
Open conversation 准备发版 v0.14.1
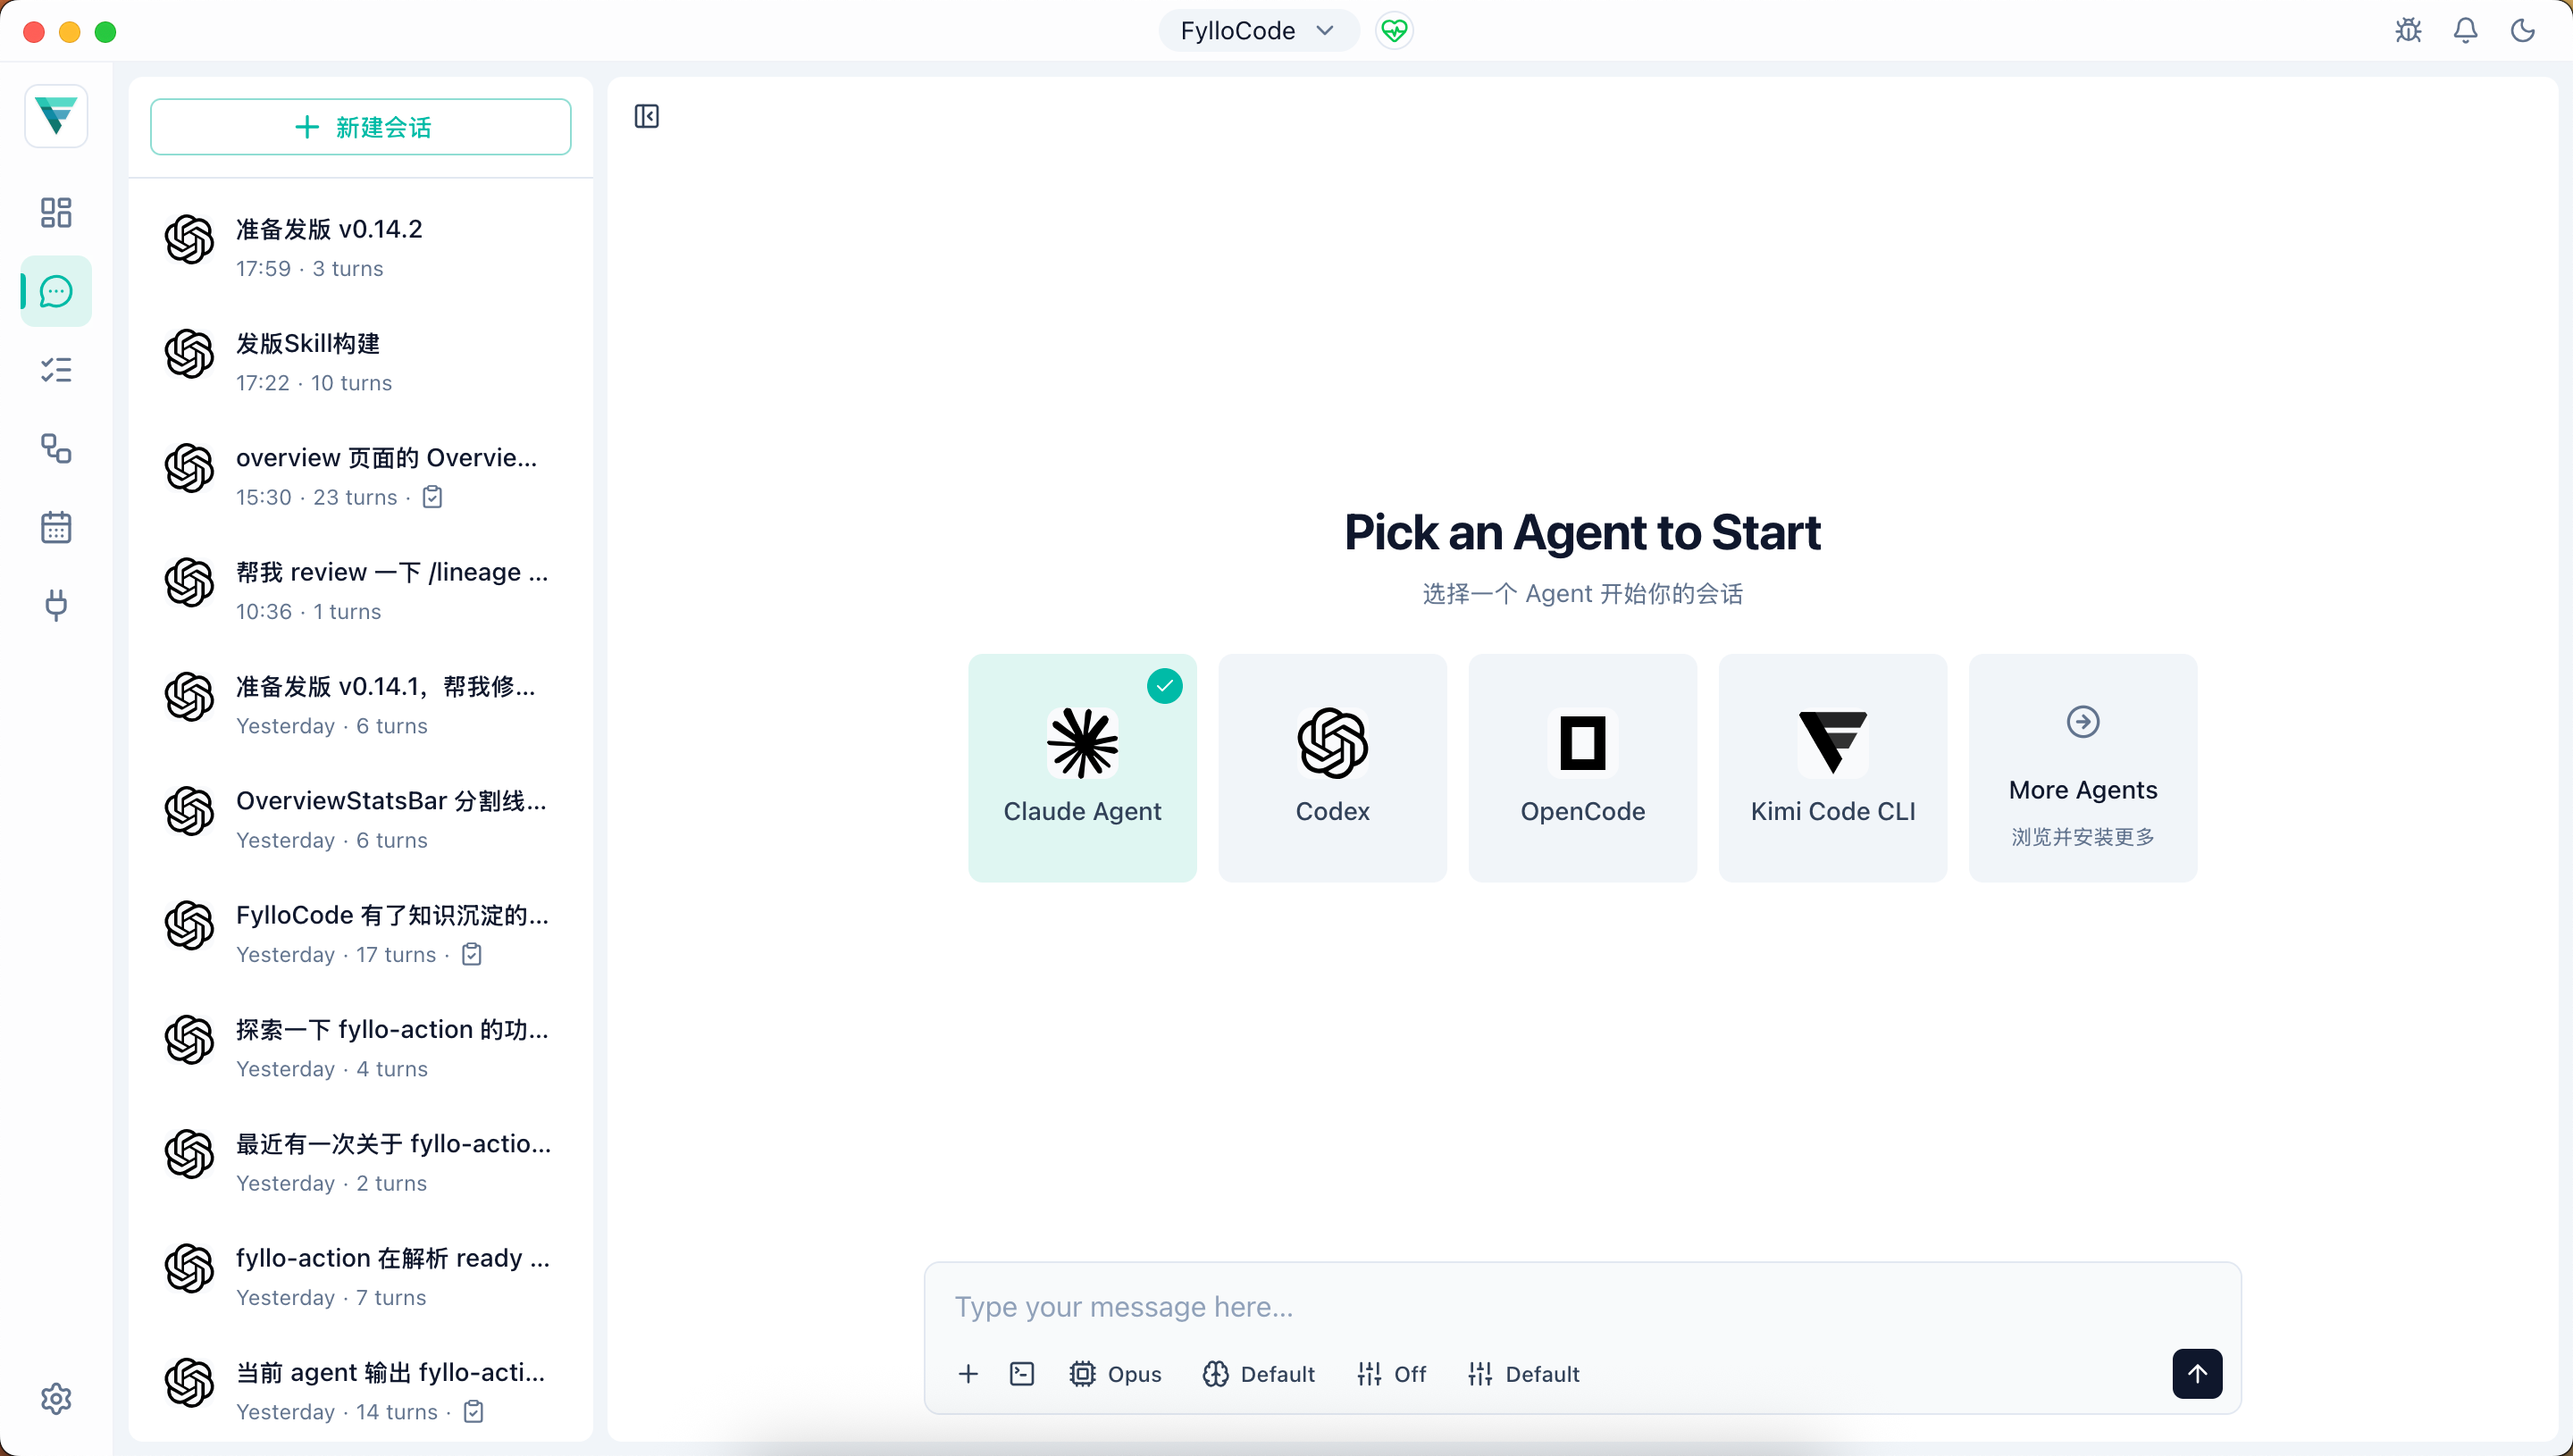(x=360, y=705)
